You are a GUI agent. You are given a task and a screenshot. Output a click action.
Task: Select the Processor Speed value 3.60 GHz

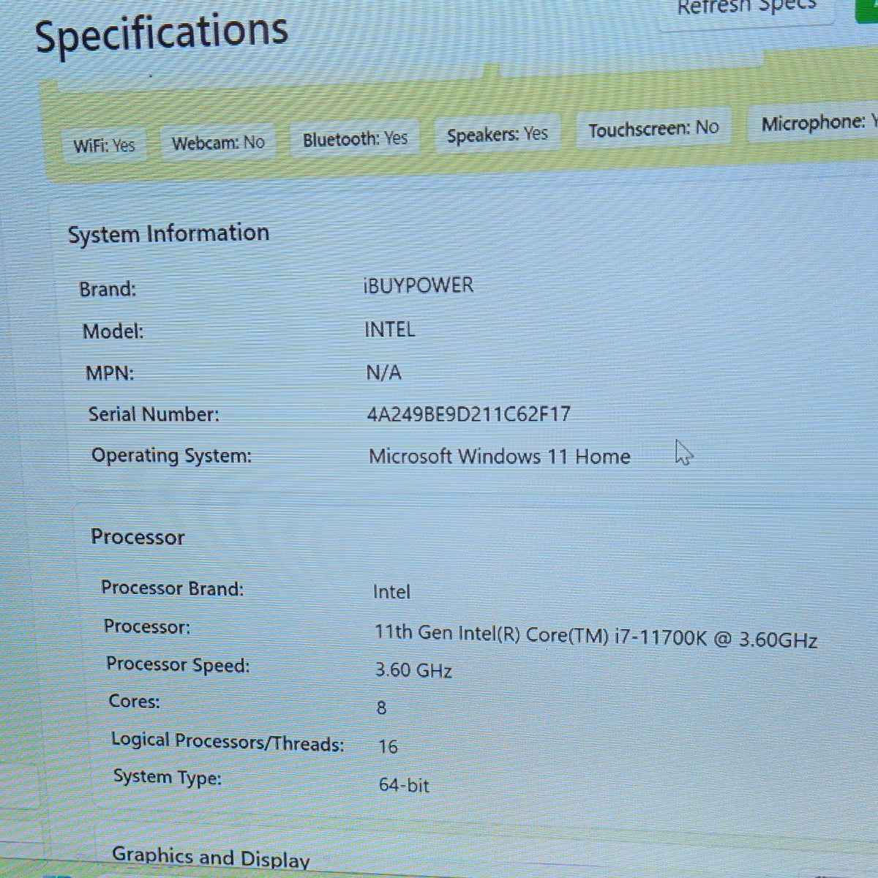413,670
